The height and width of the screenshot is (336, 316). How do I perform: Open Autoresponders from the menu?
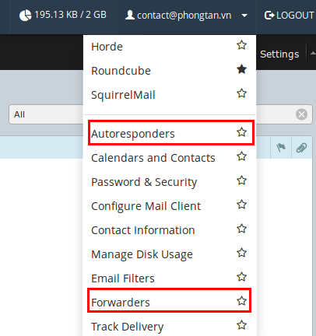click(x=133, y=134)
